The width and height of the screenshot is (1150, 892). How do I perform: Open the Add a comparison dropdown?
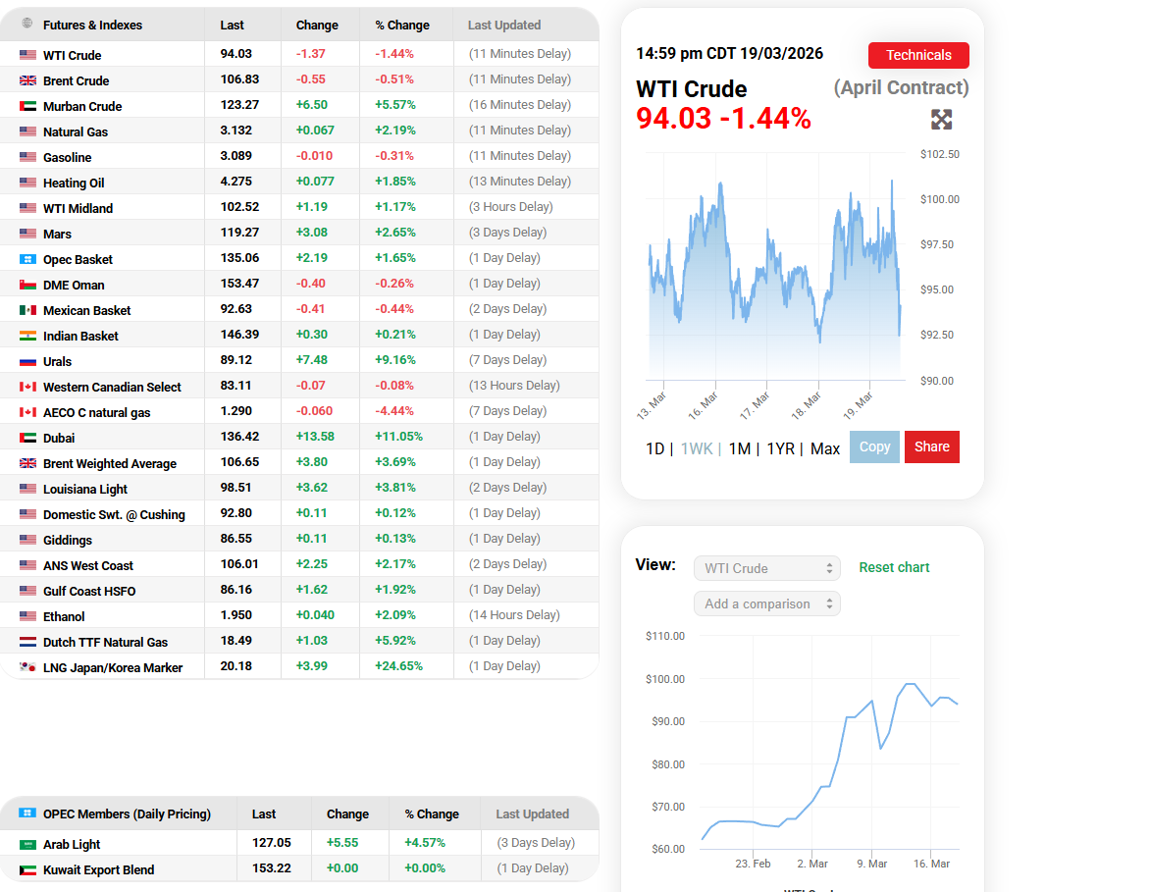click(766, 603)
